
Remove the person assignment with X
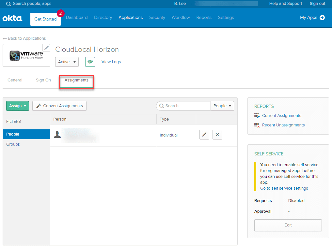click(x=217, y=135)
